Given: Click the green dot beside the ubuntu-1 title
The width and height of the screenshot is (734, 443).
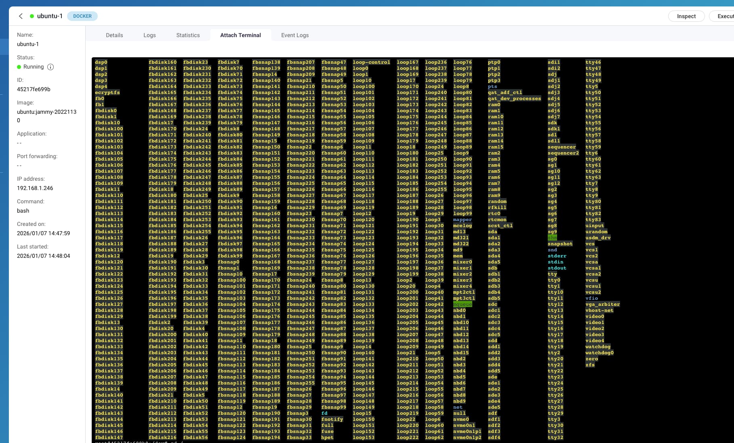Looking at the screenshot, I should click(x=32, y=16).
